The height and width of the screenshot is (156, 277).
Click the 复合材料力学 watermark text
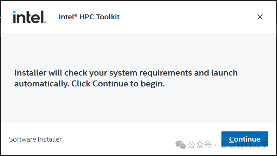[x=244, y=145]
